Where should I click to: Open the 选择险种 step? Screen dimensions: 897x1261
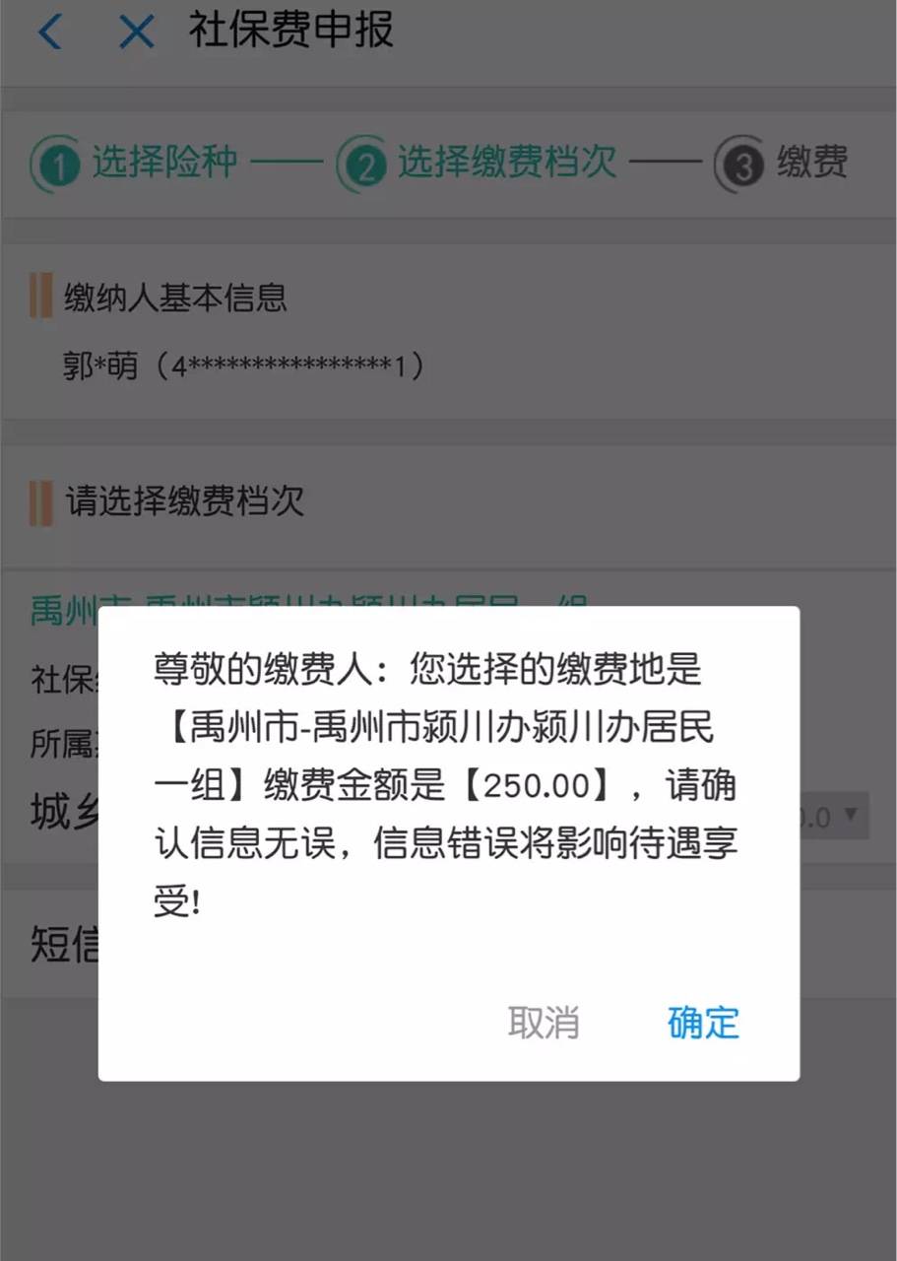point(165,162)
